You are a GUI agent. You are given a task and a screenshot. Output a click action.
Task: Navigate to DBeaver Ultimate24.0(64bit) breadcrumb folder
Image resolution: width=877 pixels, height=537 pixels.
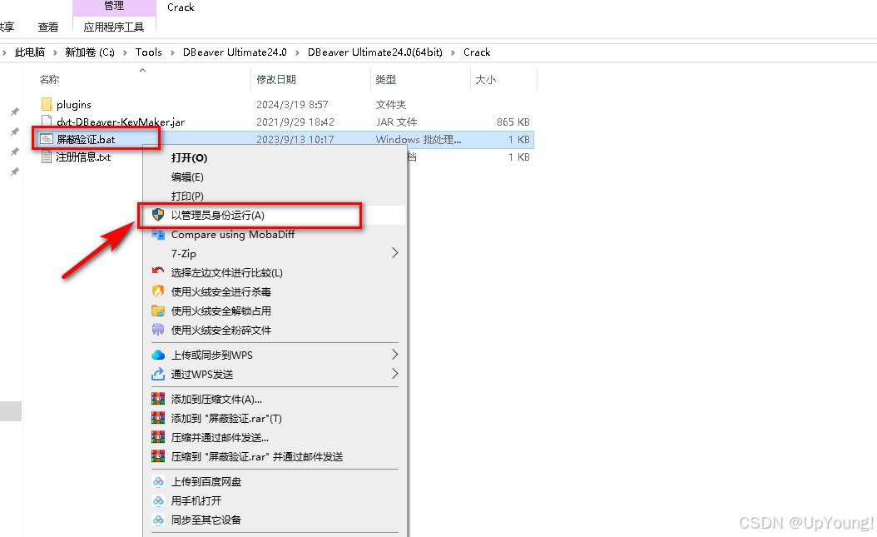pos(374,52)
